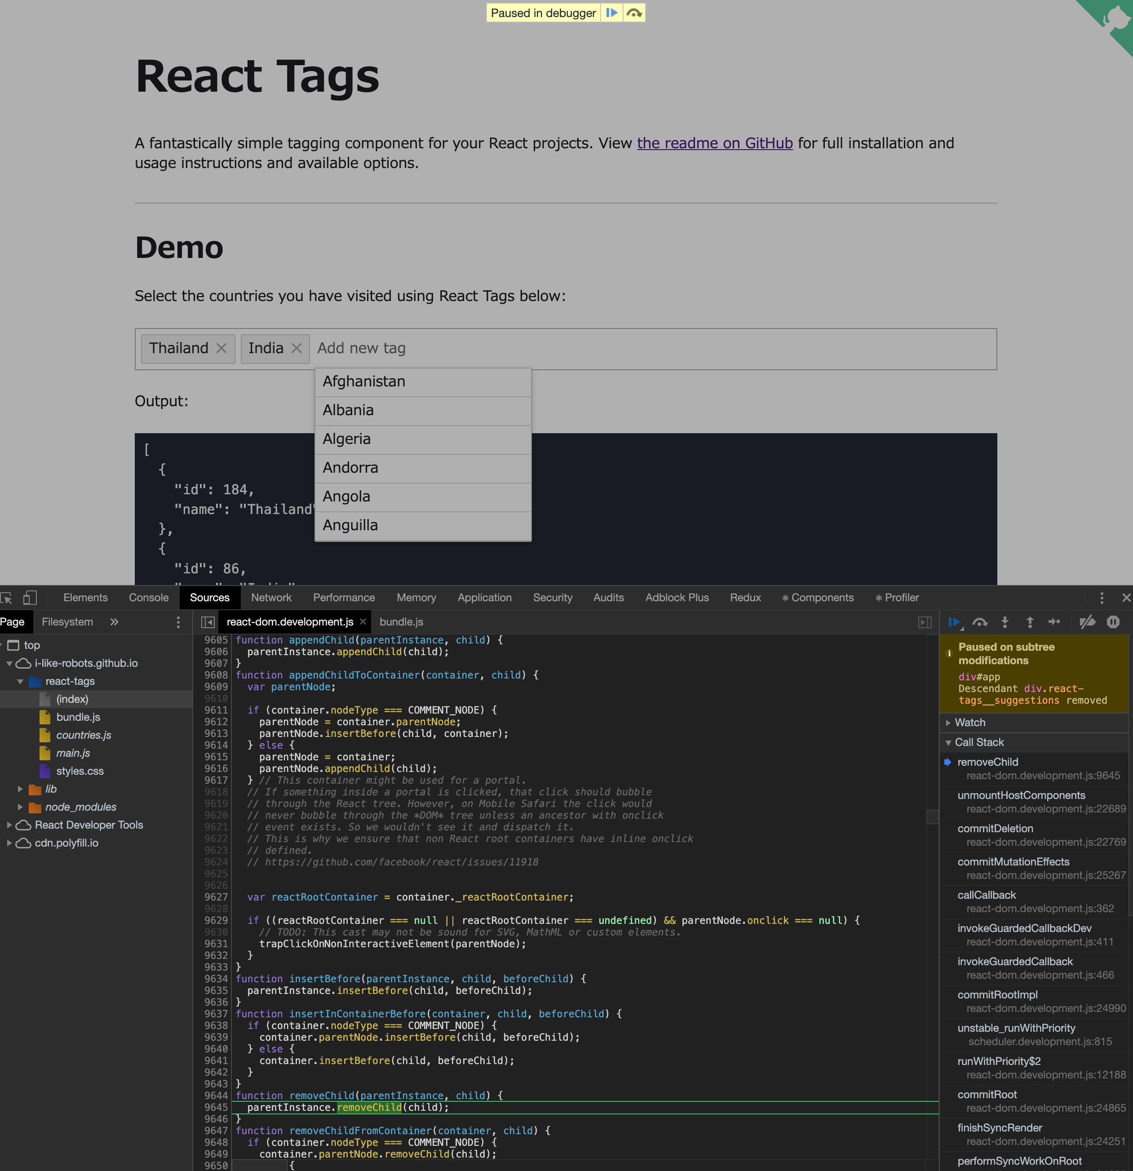Close react-dom.development.js tab

363,621
